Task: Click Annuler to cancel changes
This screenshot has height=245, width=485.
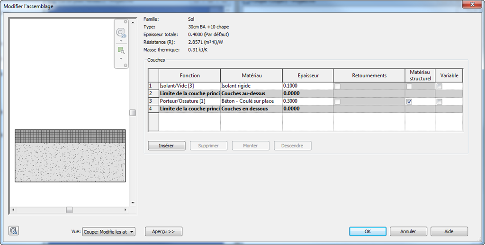Action: (408, 232)
